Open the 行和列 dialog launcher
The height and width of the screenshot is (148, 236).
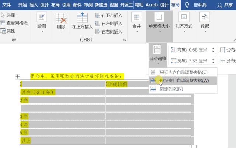point(125,40)
